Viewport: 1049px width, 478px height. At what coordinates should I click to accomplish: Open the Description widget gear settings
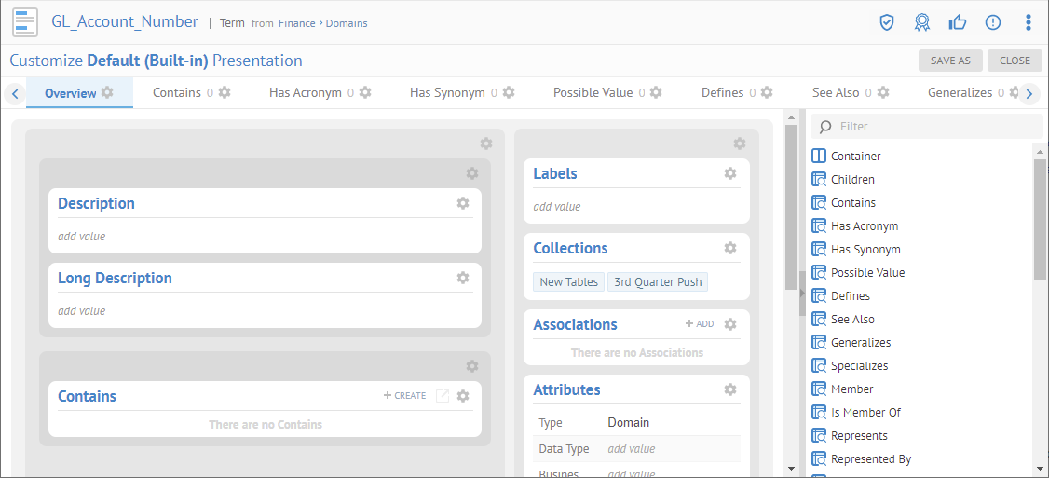(463, 203)
